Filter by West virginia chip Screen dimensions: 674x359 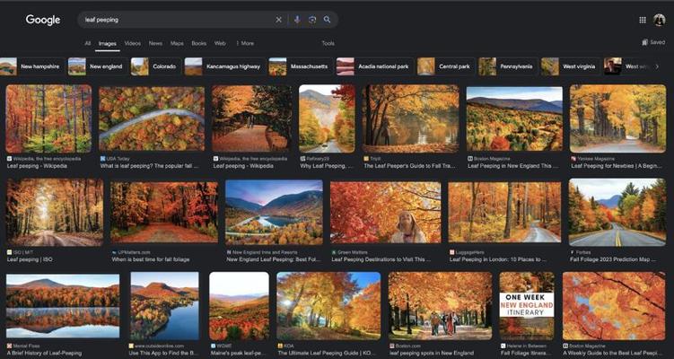(571, 66)
